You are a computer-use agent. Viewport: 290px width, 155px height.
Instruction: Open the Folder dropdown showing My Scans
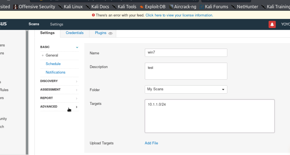click(x=186, y=89)
